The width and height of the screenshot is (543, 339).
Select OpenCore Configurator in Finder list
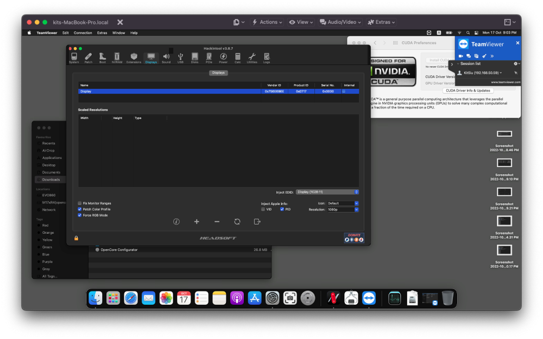[119, 250]
